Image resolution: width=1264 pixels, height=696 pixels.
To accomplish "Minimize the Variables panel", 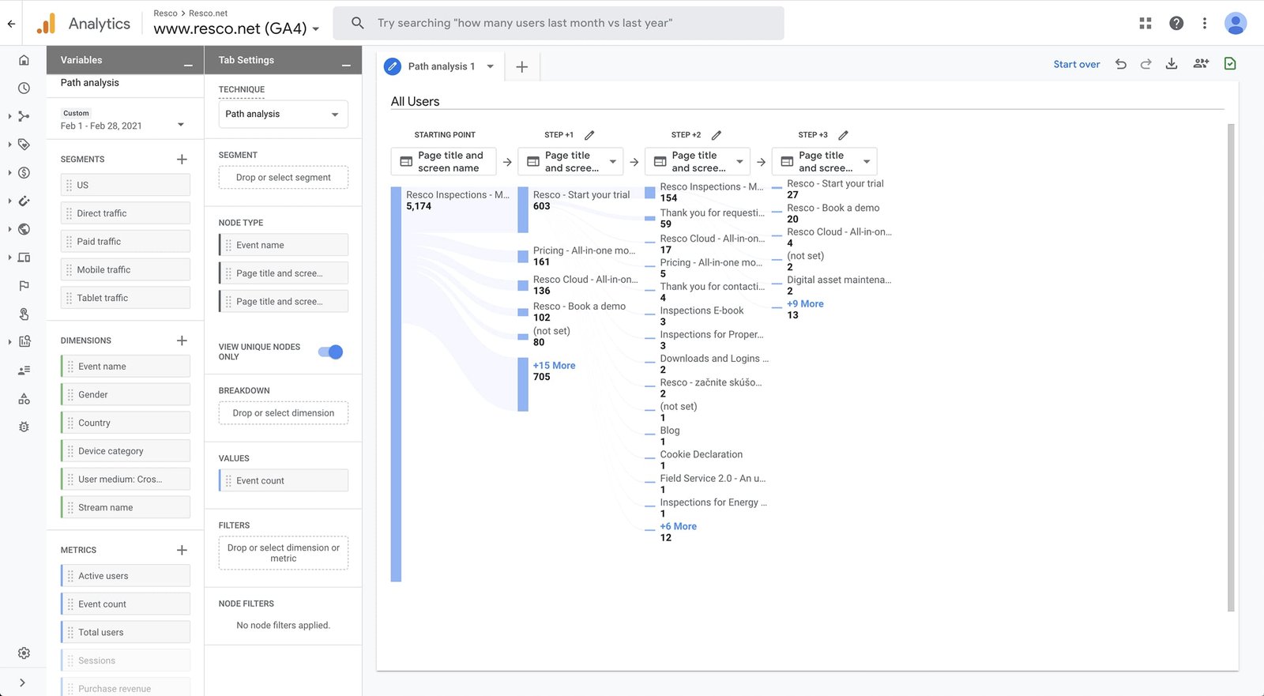I will 188,64.
